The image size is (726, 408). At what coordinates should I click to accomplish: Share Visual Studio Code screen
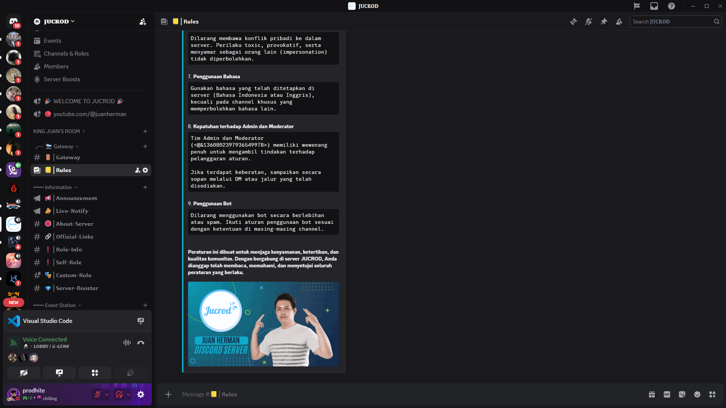(141, 321)
